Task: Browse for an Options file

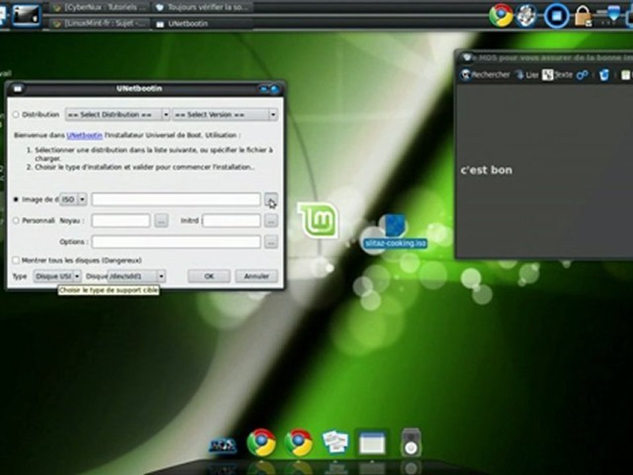Action: point(271,242)
